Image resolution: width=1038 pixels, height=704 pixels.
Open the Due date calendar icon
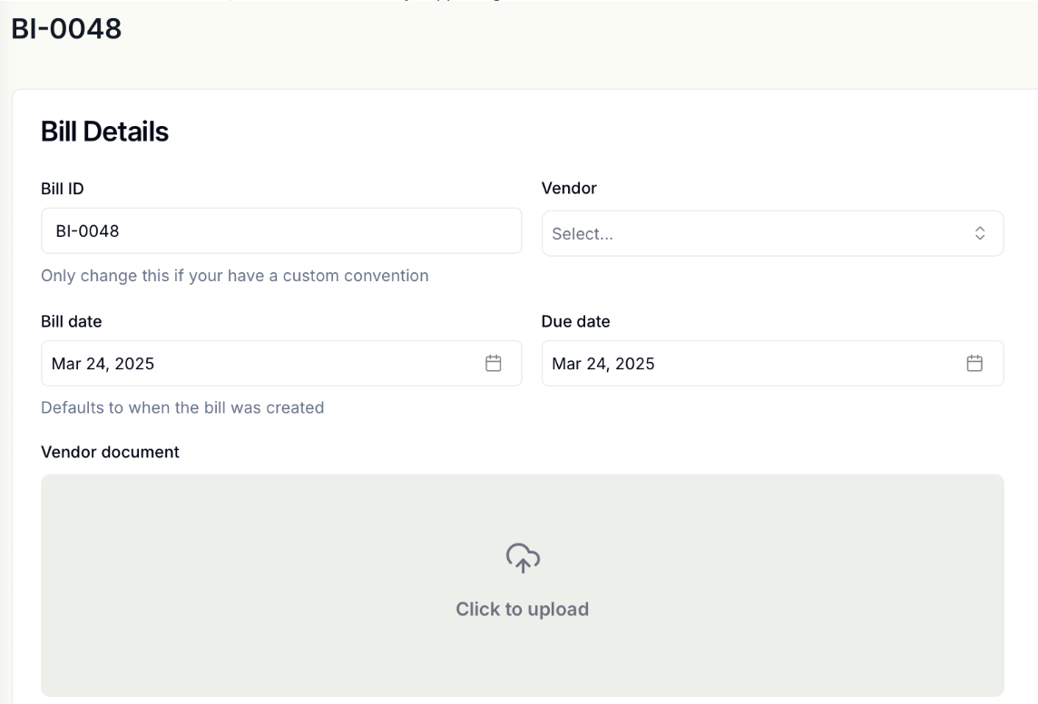click(x=974, y=364)
